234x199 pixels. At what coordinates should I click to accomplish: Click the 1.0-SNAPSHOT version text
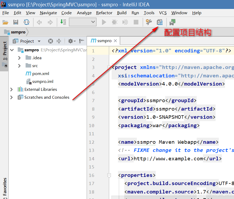pos(165,117)
